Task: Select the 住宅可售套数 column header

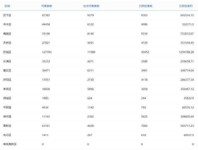Action: click(93, 6)
